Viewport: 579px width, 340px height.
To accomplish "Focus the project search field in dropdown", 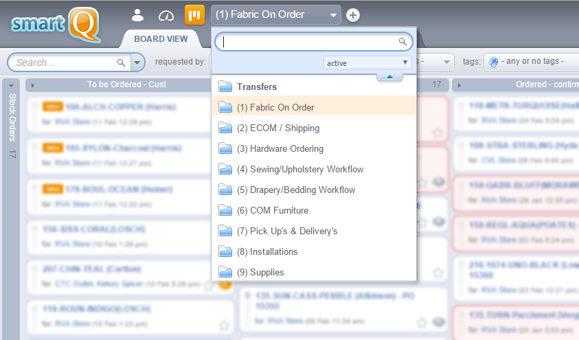I will tap(309, 42).
